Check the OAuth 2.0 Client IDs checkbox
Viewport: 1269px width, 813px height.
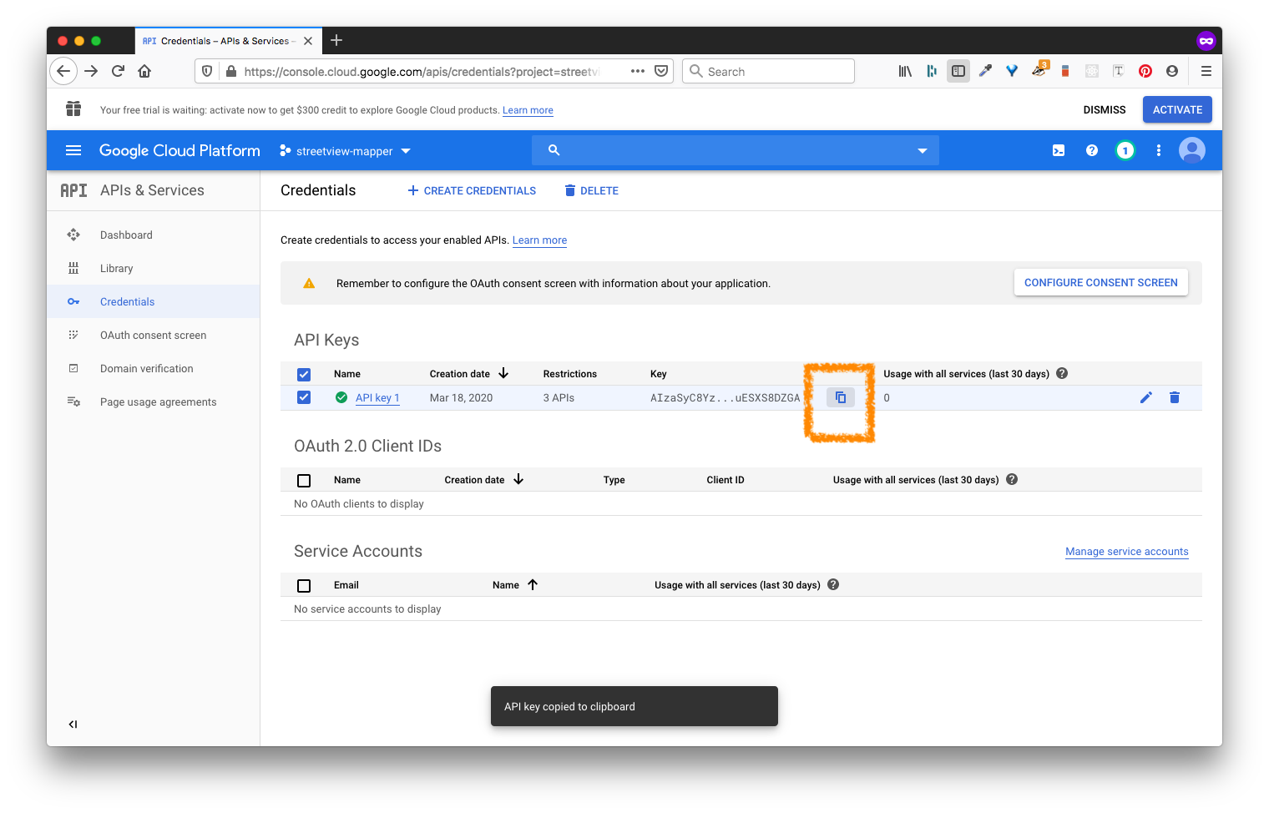(x=304, y=481)
